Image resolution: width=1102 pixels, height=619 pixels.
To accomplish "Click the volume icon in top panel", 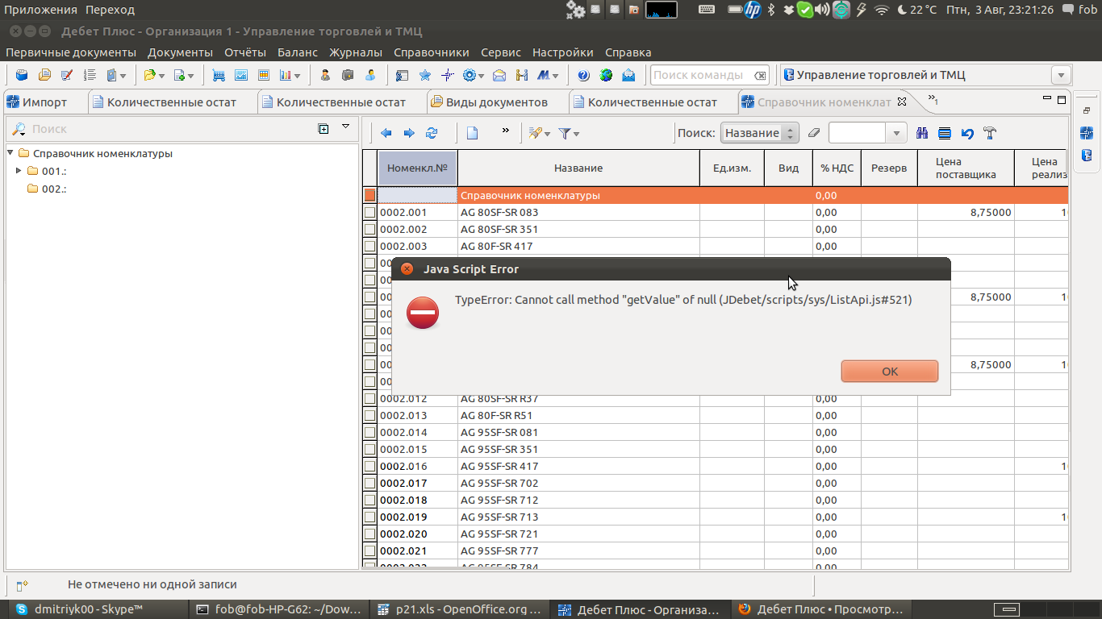I will click(x=823, y=10).
